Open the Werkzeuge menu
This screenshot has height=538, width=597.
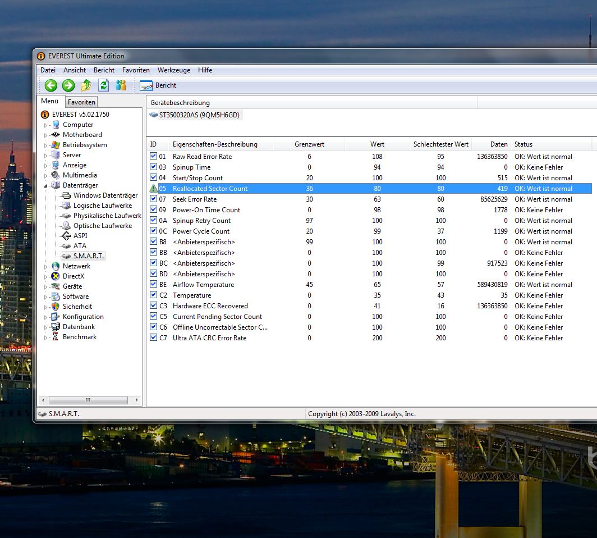point(173,70)
